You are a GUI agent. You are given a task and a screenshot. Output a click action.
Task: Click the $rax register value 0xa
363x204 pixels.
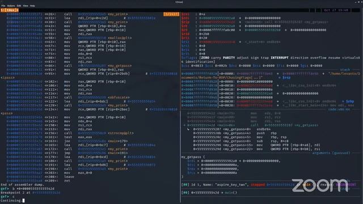[x=202, y=14]
